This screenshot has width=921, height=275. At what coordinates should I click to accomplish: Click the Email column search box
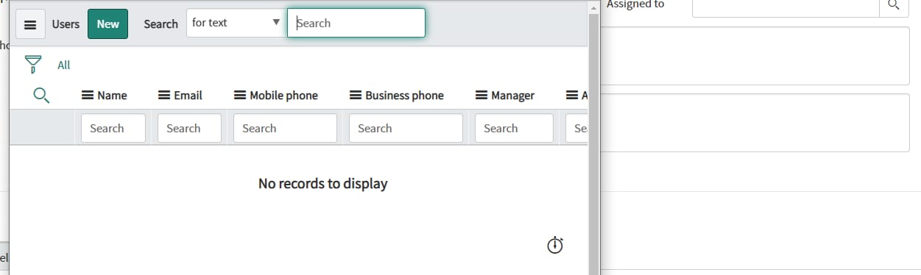point(189,128)
